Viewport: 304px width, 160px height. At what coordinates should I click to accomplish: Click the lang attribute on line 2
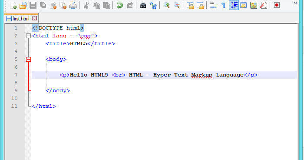click(x=59, y=36)
